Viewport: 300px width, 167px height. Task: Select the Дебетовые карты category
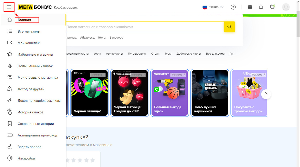click(x=189, y=54)
